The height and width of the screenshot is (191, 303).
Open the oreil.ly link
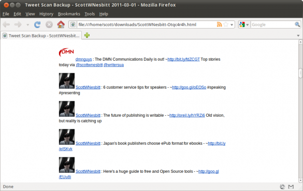coord(187,115)
